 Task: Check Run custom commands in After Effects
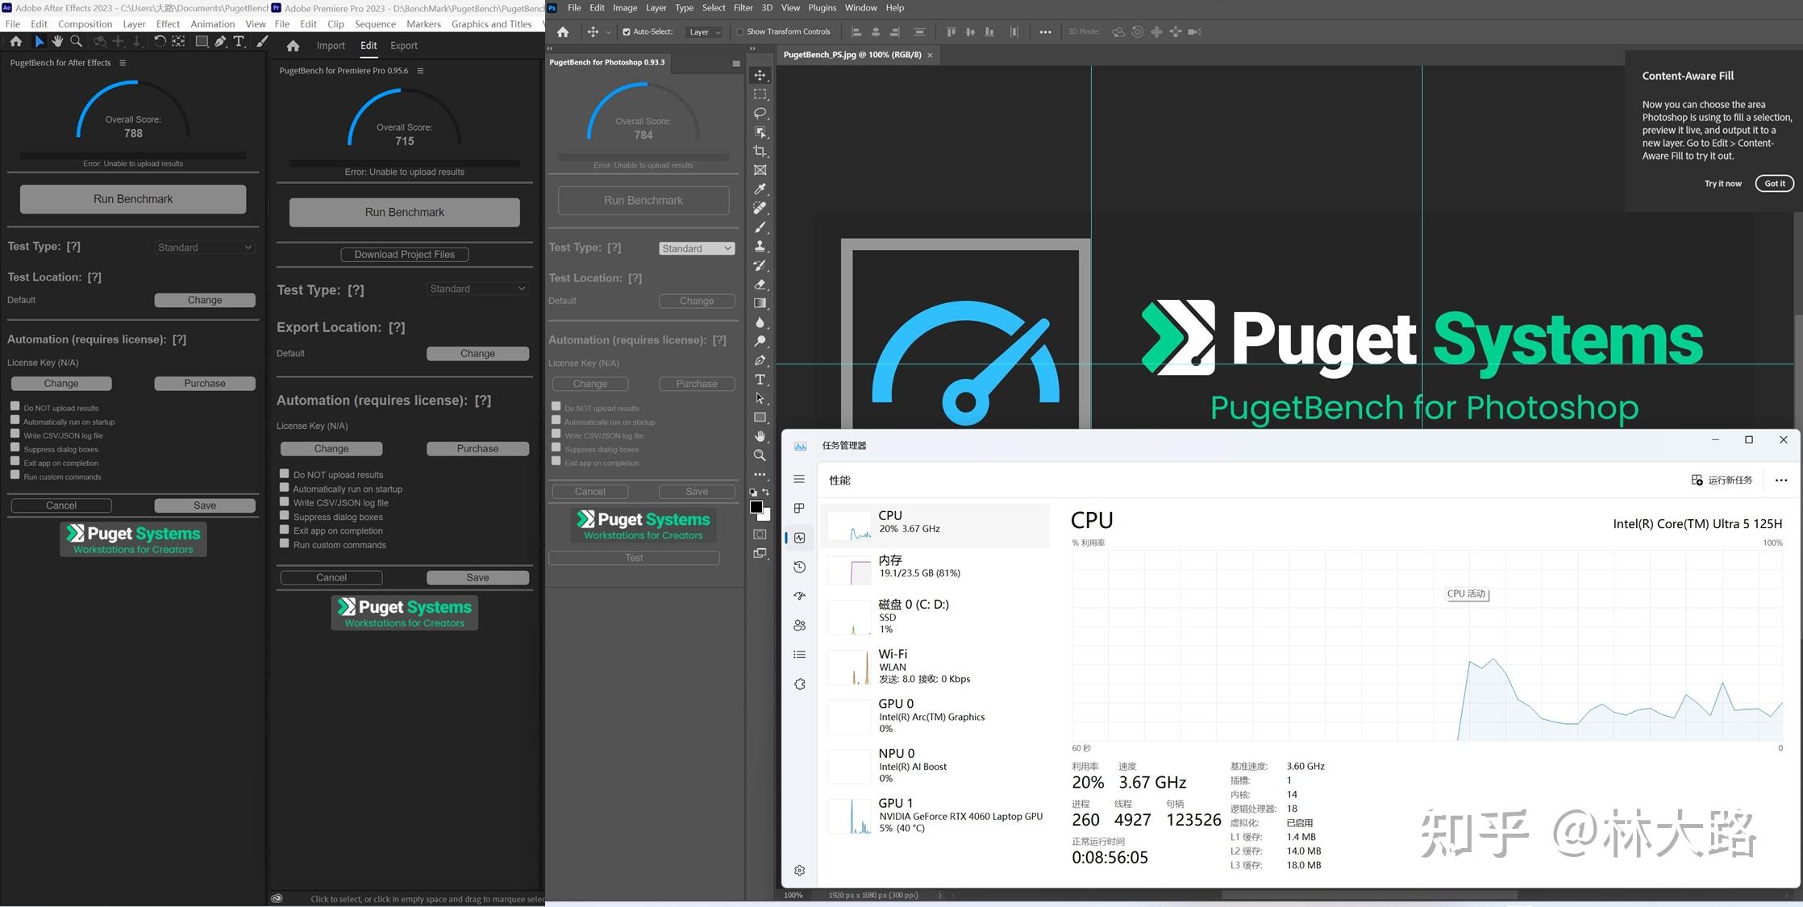pyautogui.click(x=15, y=475)
